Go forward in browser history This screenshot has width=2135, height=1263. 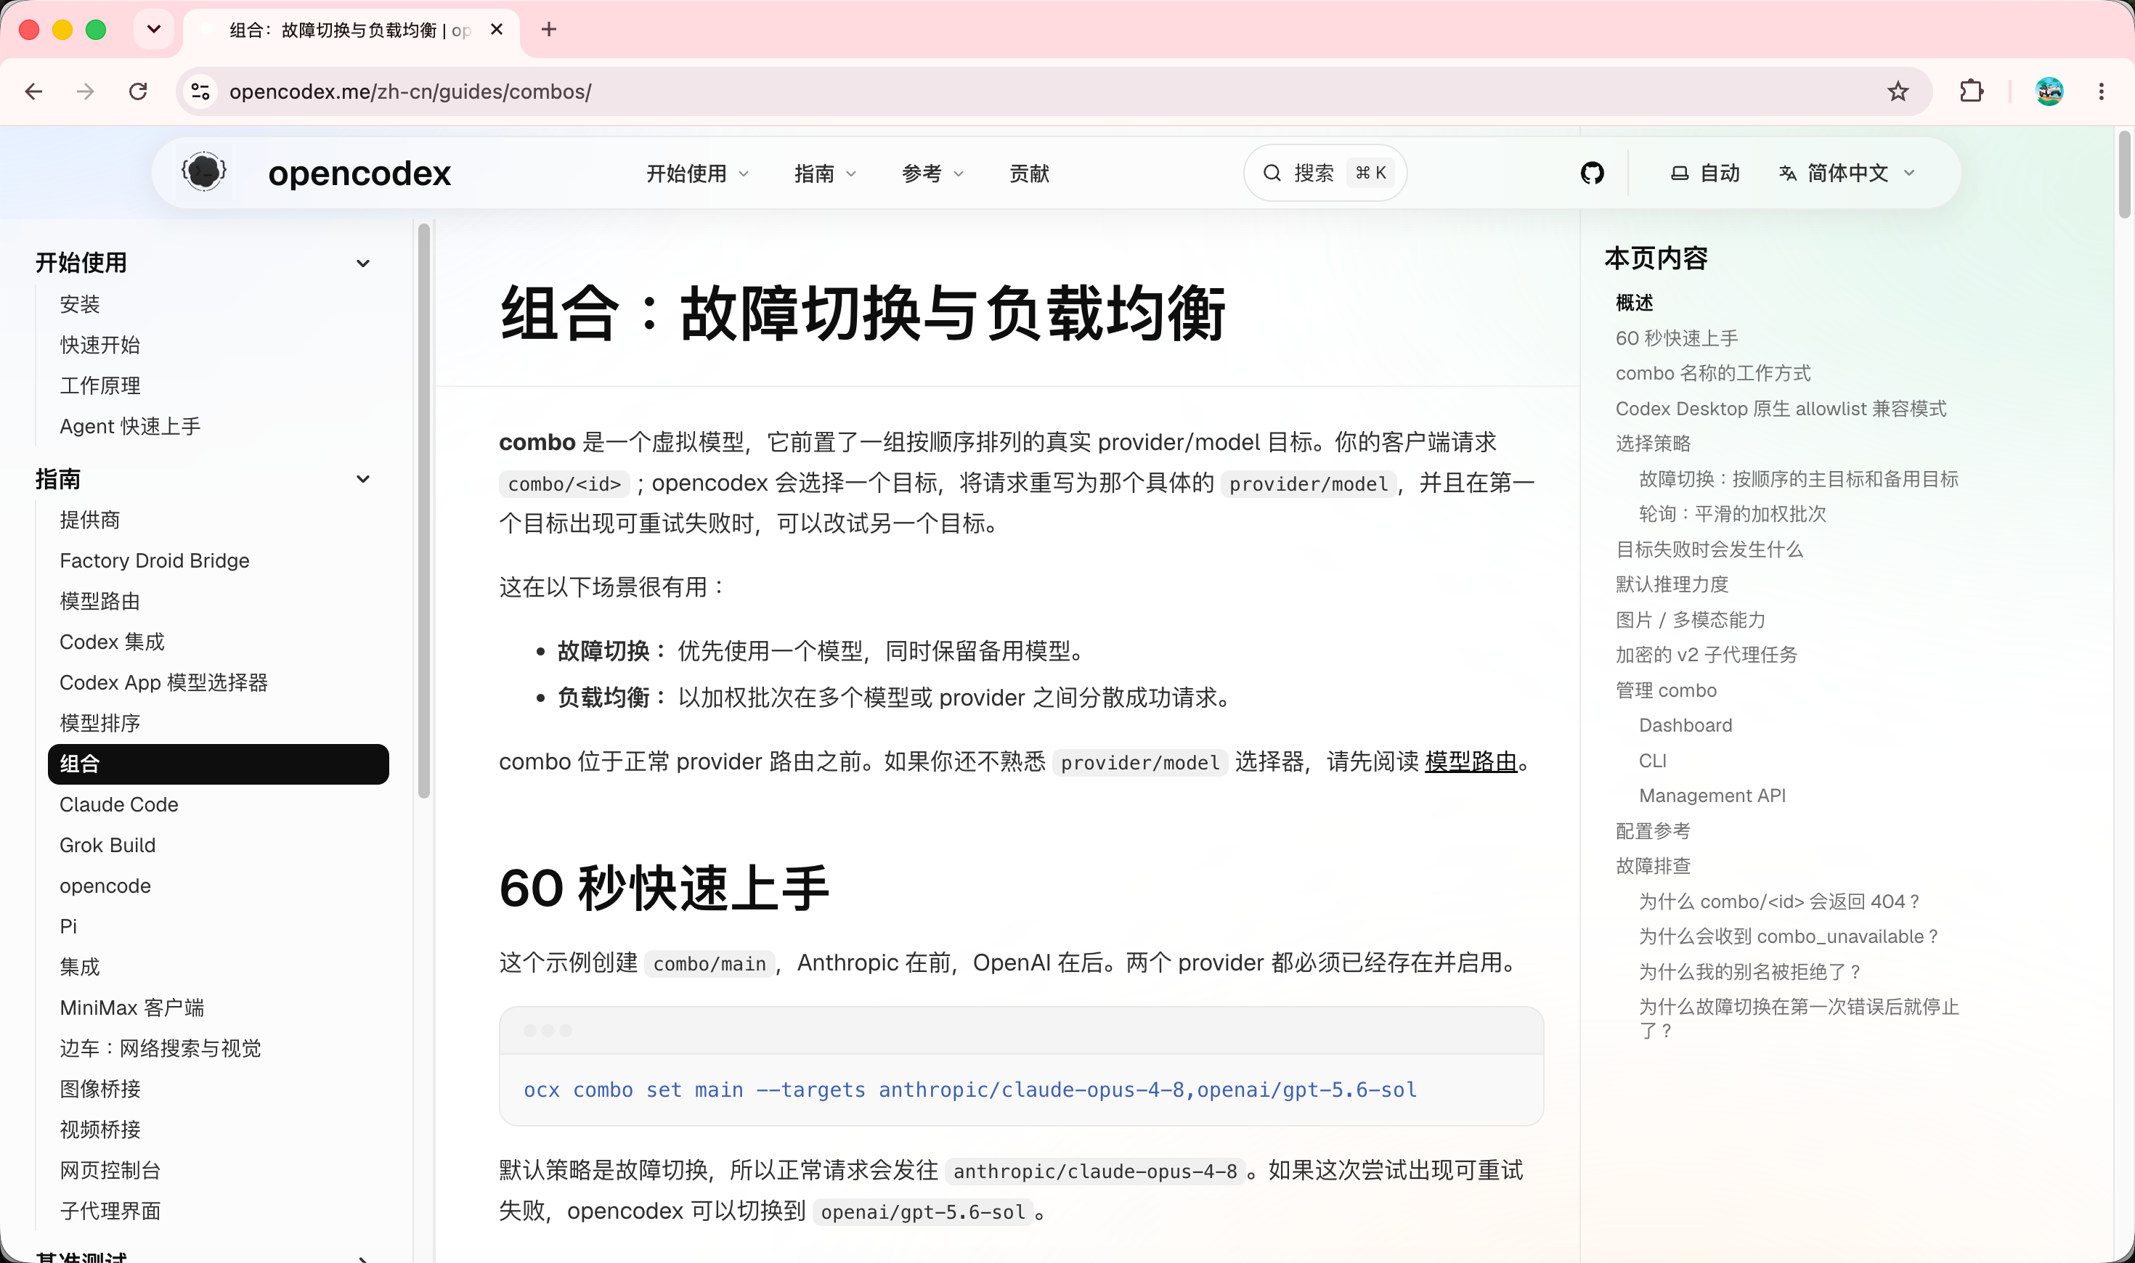coord(85,91)
